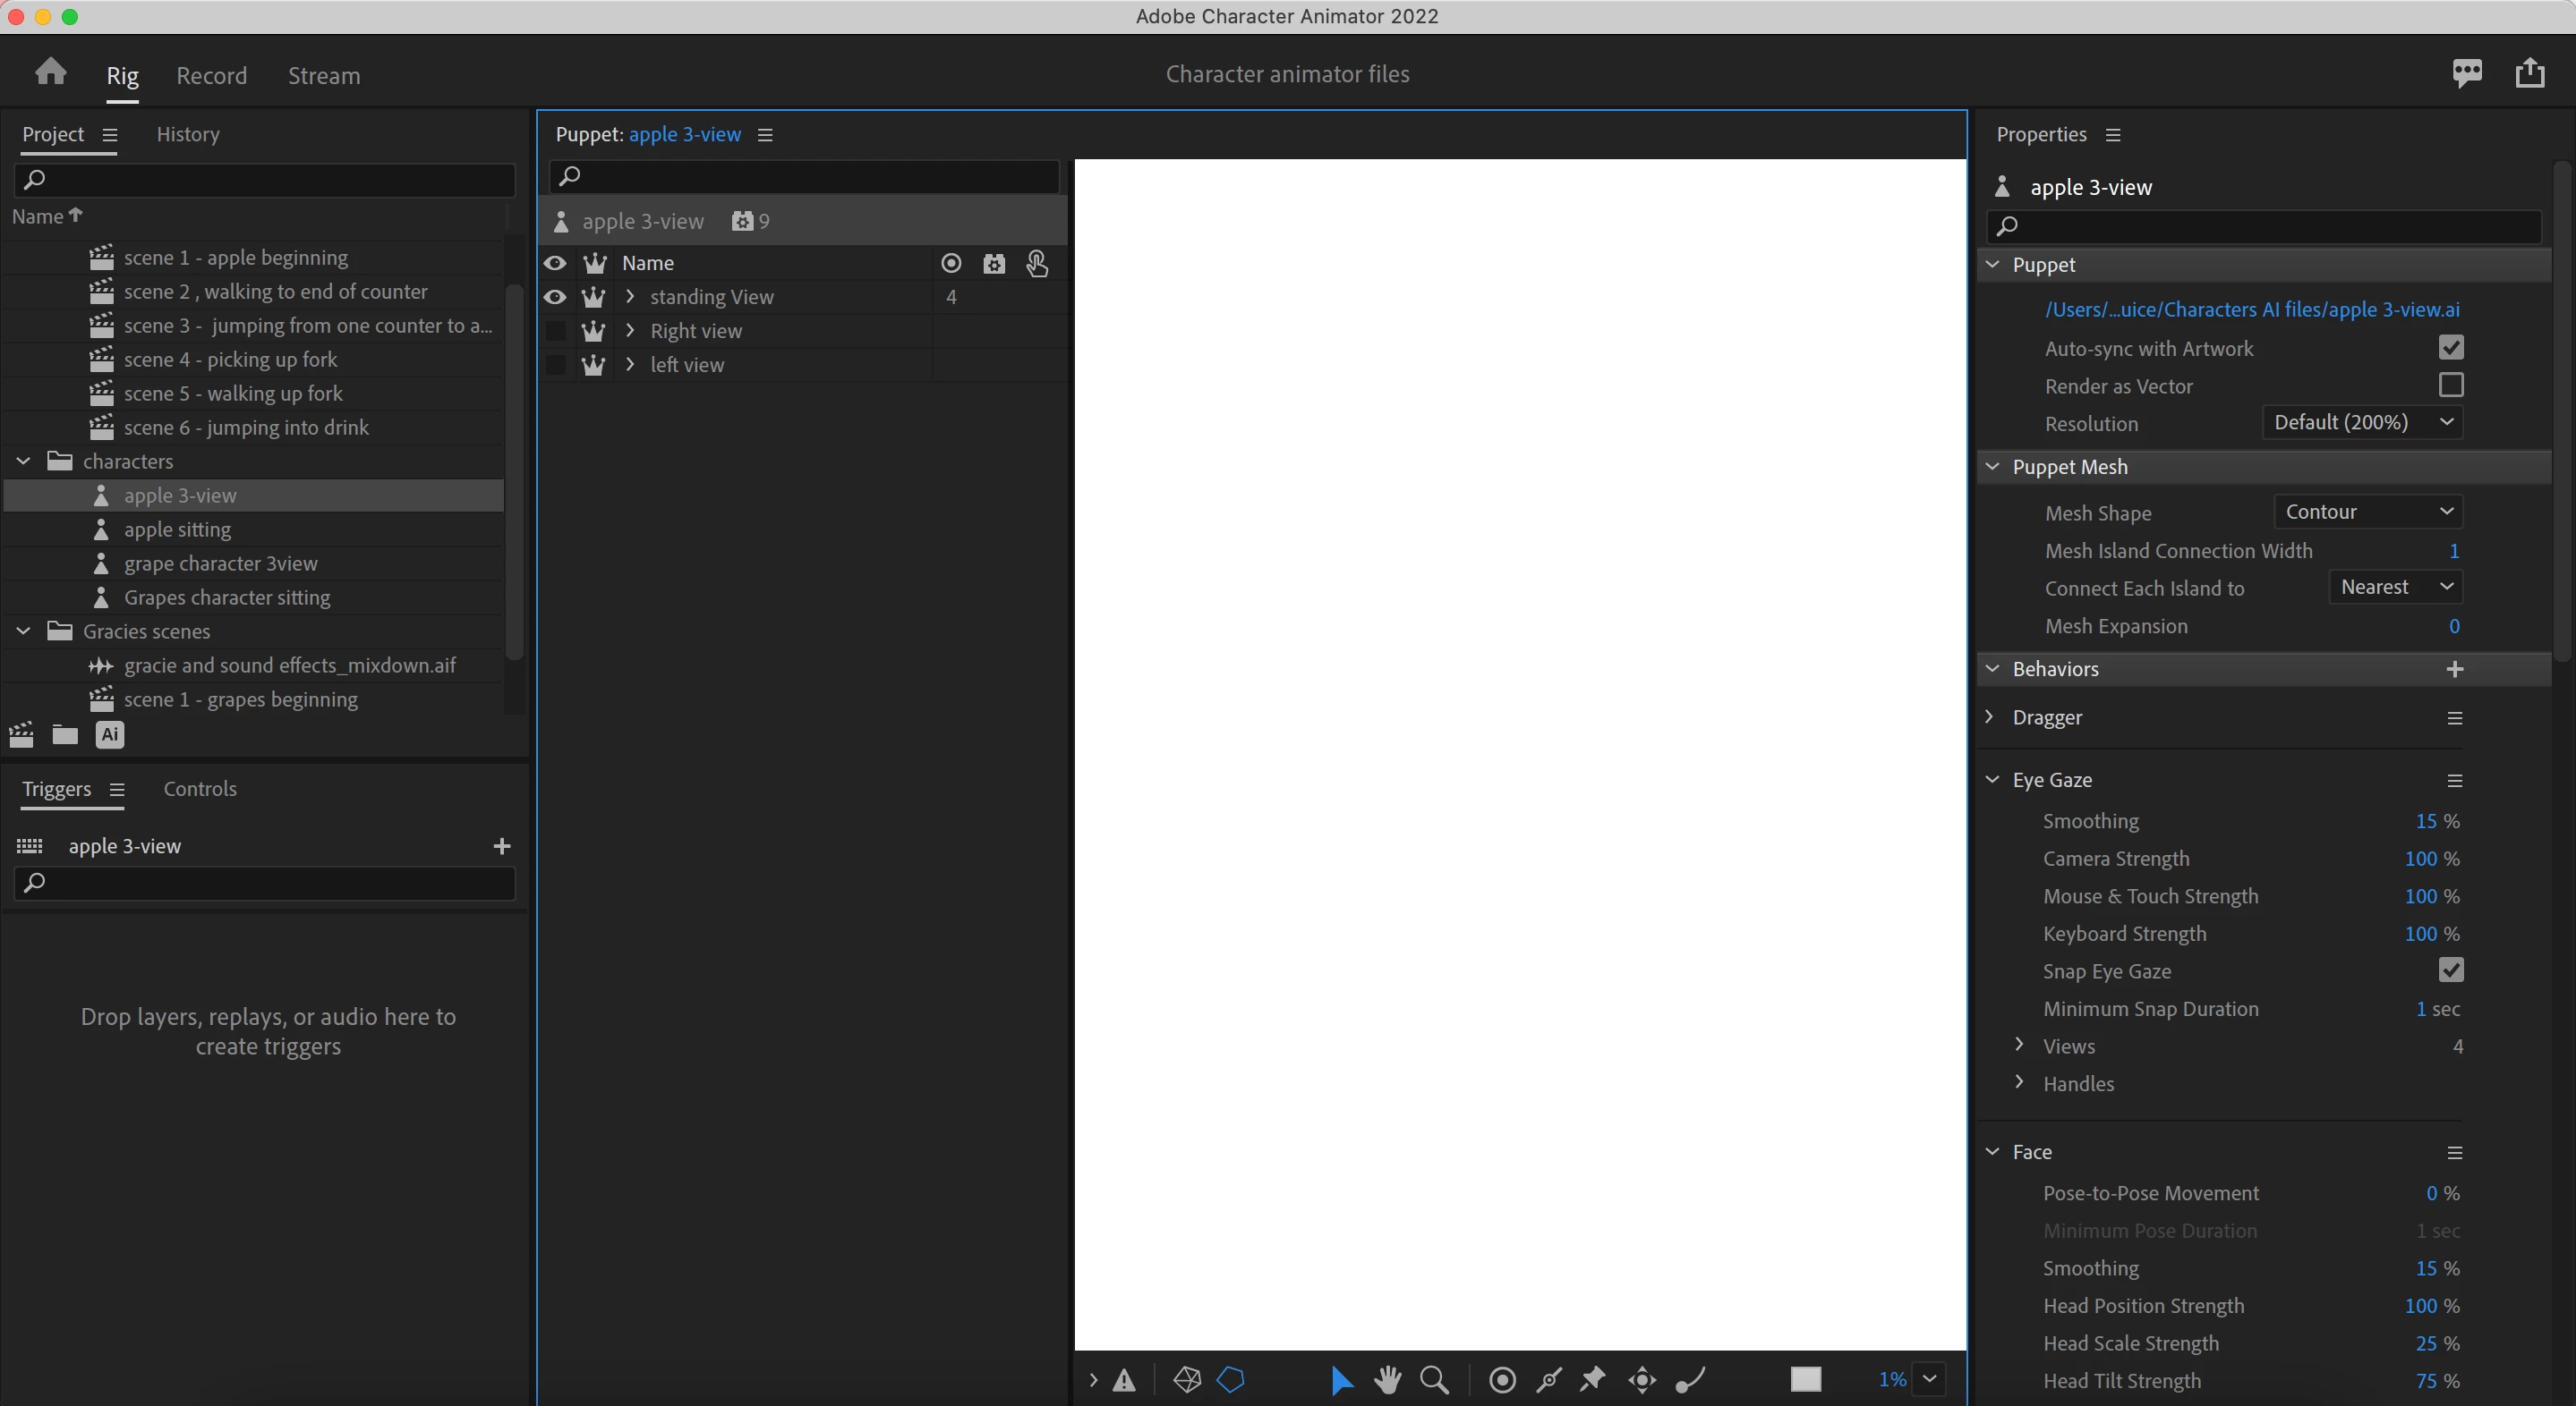The width and height of the screenshot is (2576, 1406).
Task: Select the Dragger tool
Action: (x=1642, y=1380)
